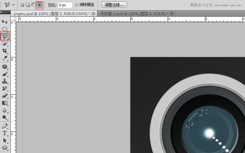The width and height of the screenshot is (245, 153).
Task: Select the Path Selection tool
Action: (x=5, y=140)
